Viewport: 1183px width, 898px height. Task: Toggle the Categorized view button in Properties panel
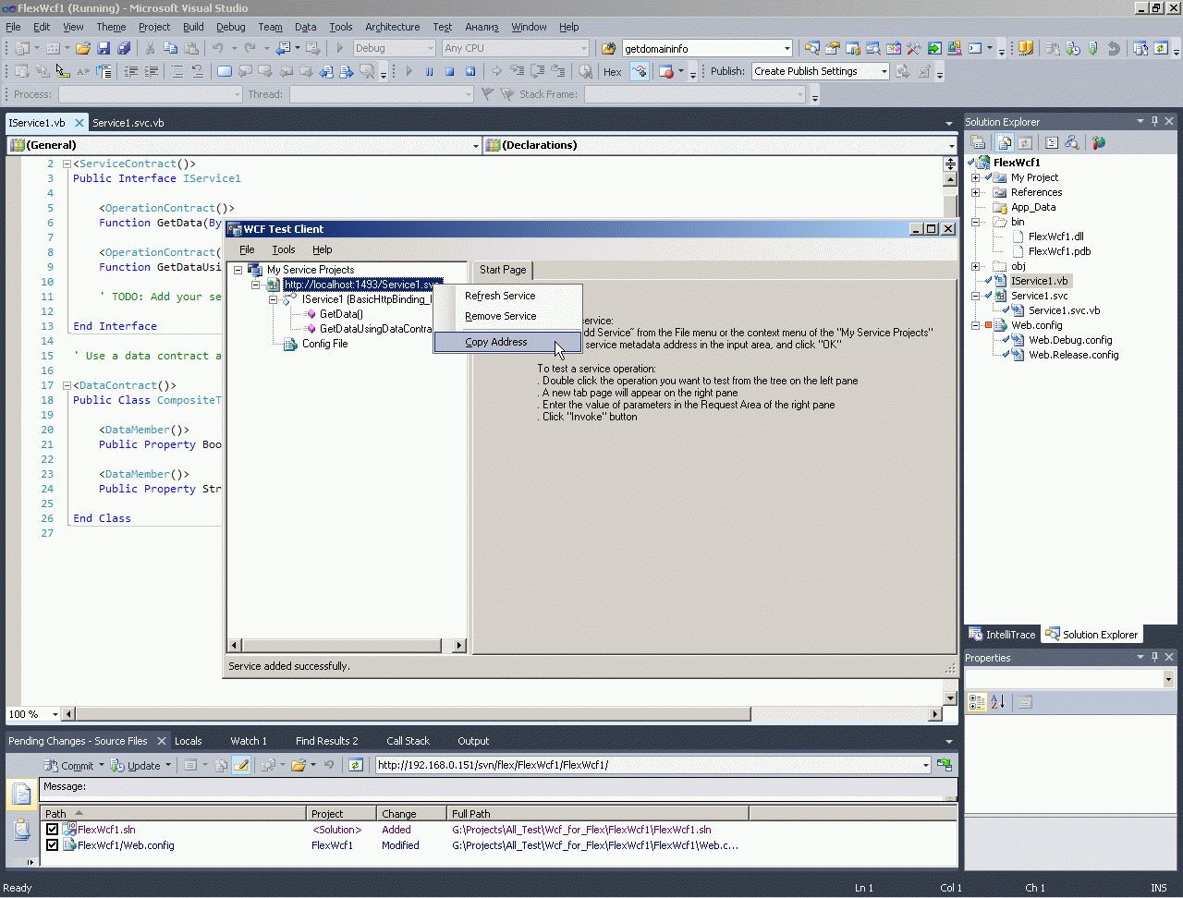tap(976, 702)
